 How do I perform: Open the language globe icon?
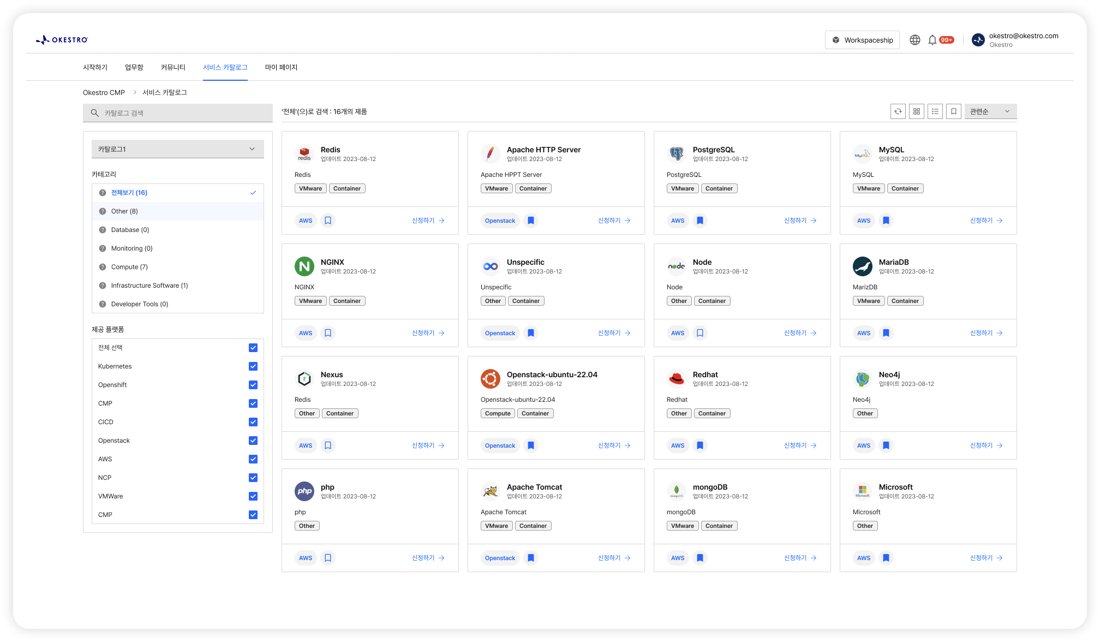point(915,40)
